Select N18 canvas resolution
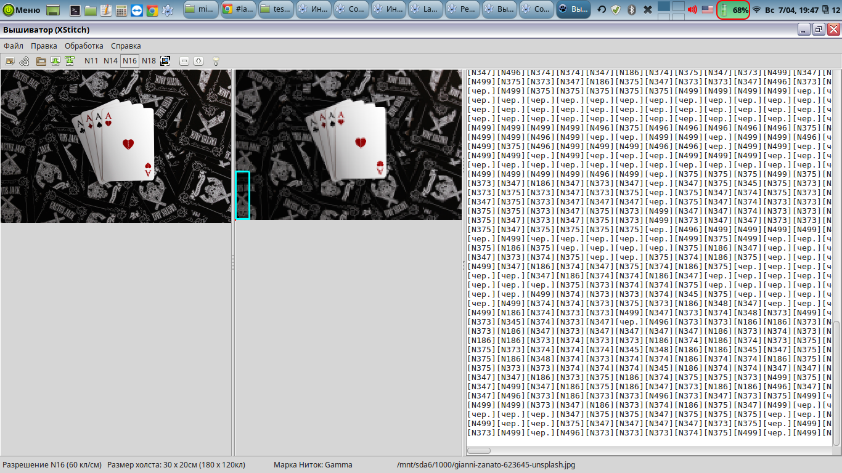Screen dimensions: 842x473 tap(149, 60)
